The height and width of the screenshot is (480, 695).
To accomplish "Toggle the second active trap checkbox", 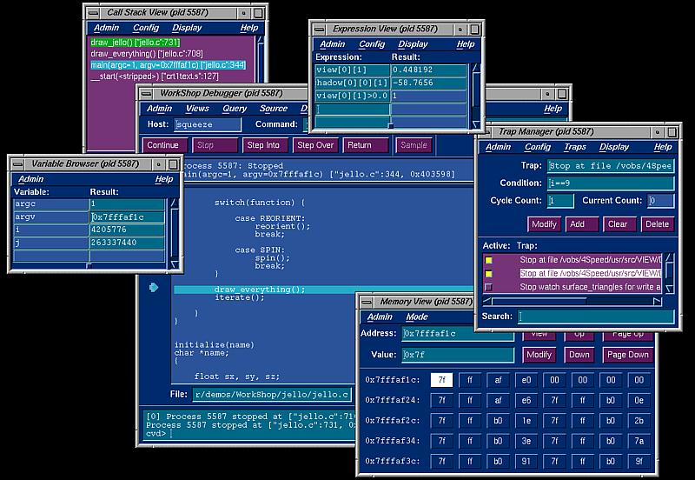I will 489,273.
